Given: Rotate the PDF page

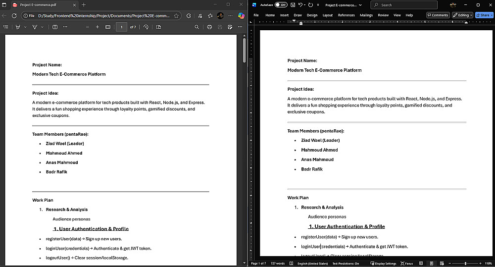Looking at the screenshot, I should coord(146,27).
